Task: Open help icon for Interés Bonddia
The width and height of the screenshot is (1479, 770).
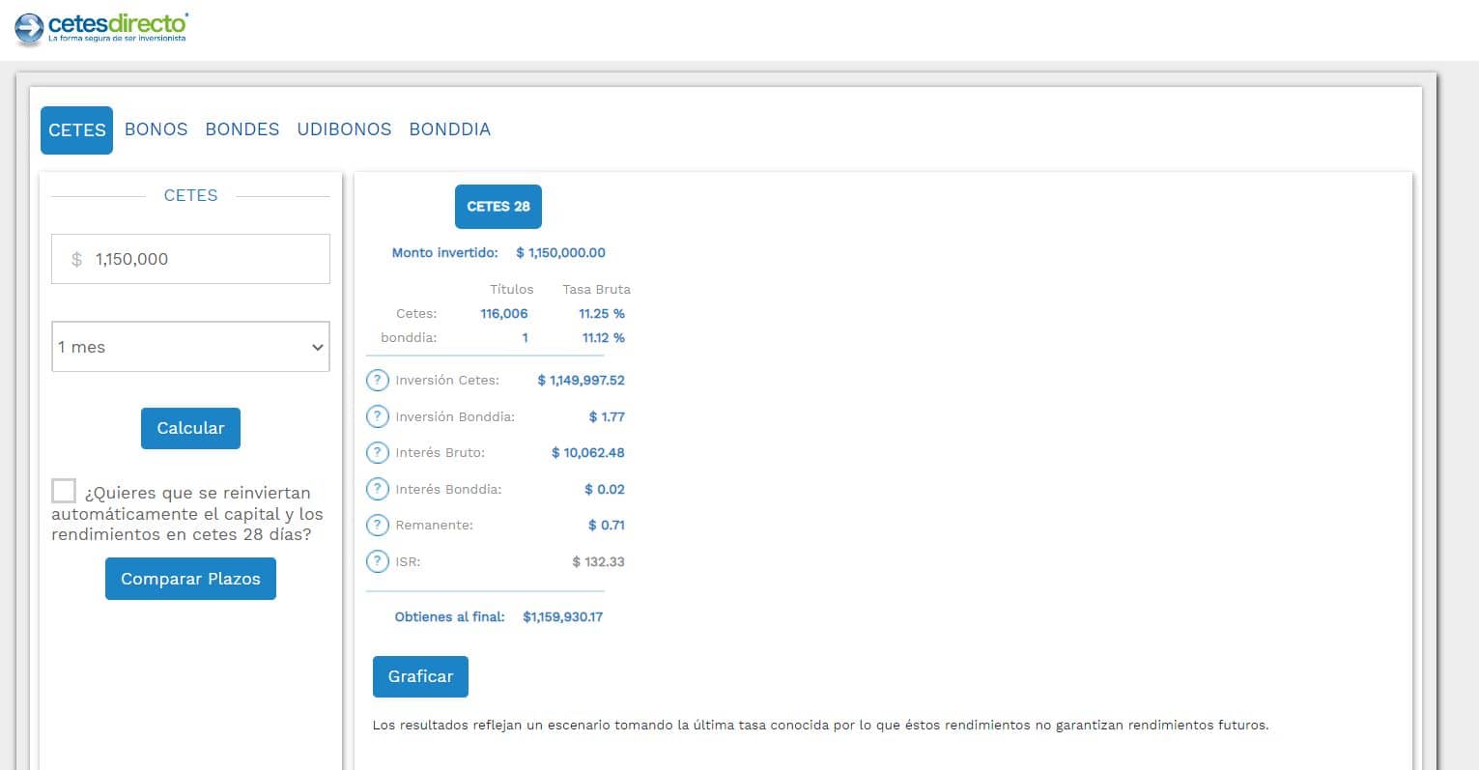Action: [378, 489]
